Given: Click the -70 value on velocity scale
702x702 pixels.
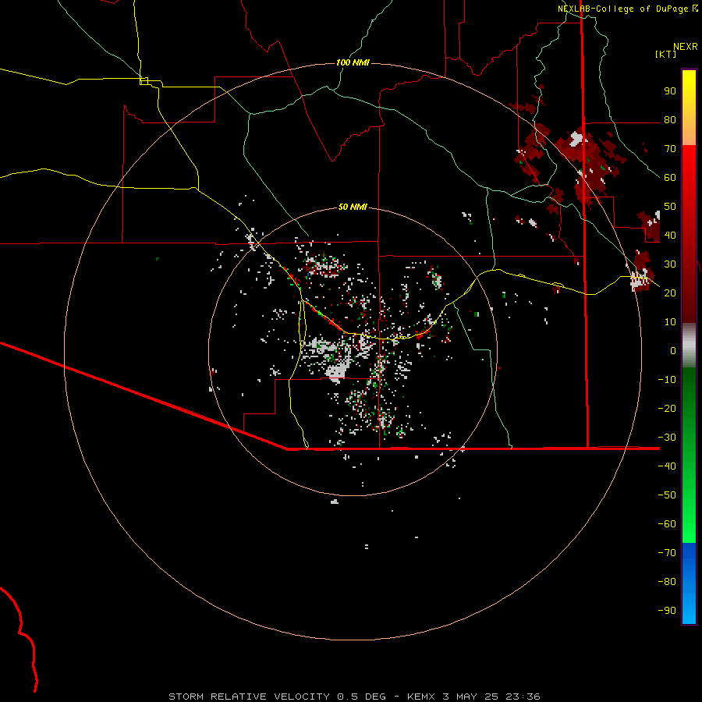Looking at the screenshot, I should coord(667,552).
